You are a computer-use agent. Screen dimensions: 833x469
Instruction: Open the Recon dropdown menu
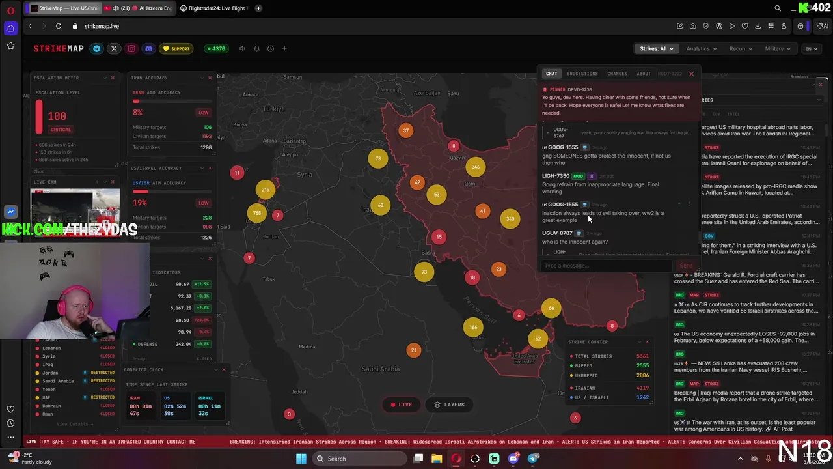click(741, 48)
